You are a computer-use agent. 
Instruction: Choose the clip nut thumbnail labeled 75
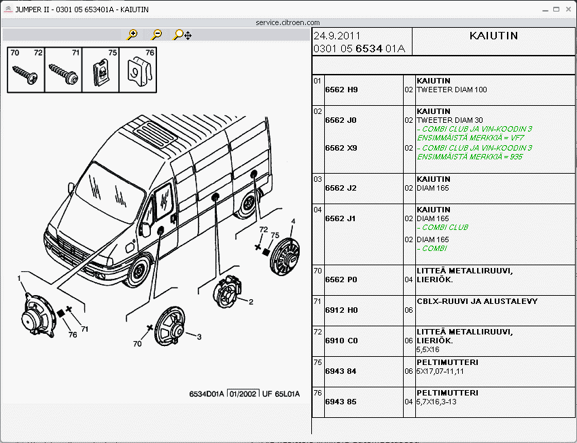[x=101, y=70]
